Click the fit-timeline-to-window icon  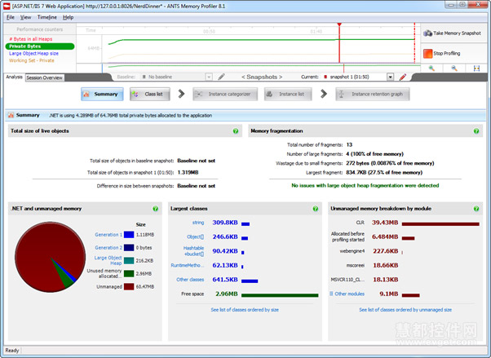476,69
